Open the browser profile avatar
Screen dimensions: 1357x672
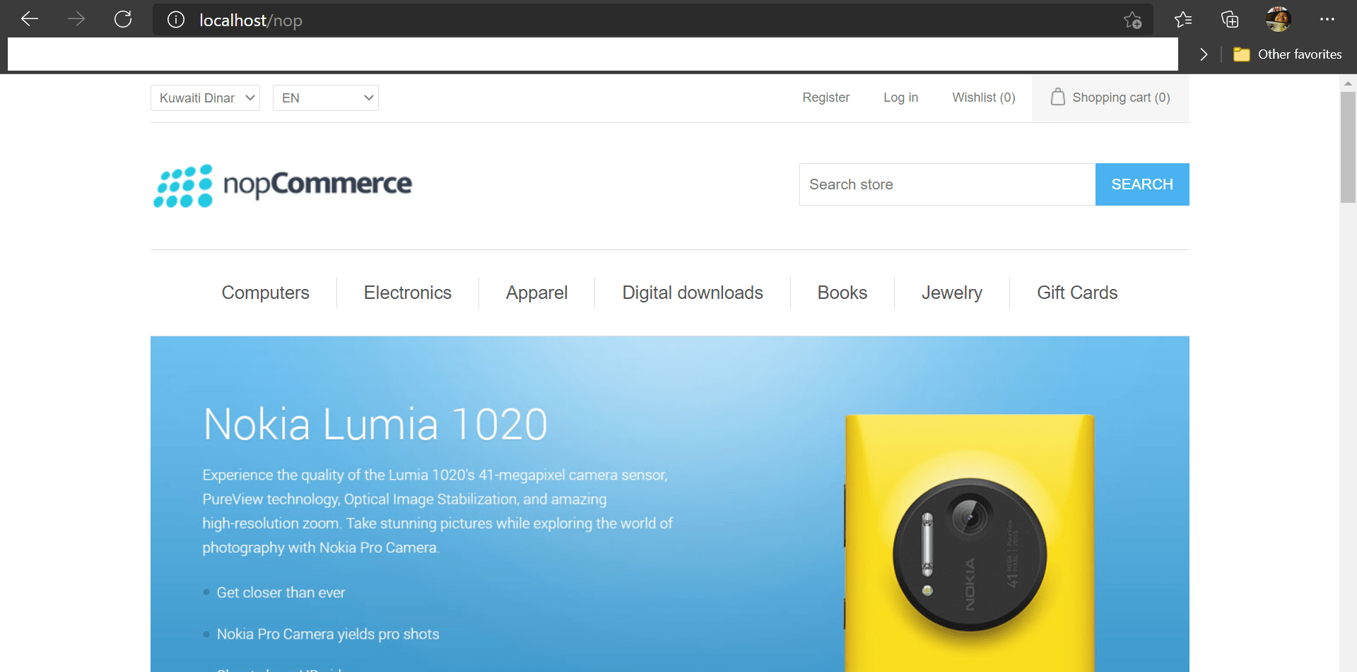coord(1279,19)
